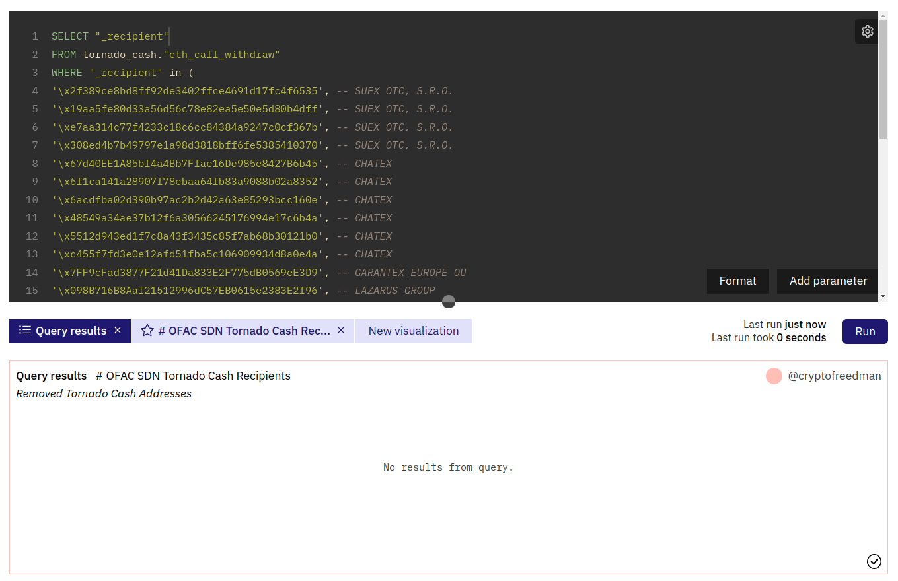Click the SUEX OTC comment on line 4
The image size is (898, 581).
[x=395, y=91]
